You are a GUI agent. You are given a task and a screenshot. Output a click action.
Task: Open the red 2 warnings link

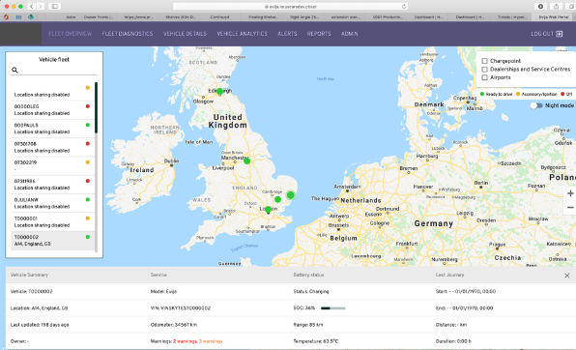[x=186, y=341]
